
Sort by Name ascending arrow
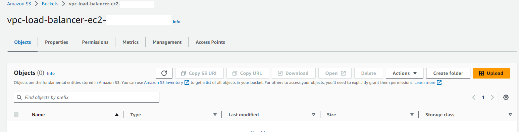[x=117, y=115]
